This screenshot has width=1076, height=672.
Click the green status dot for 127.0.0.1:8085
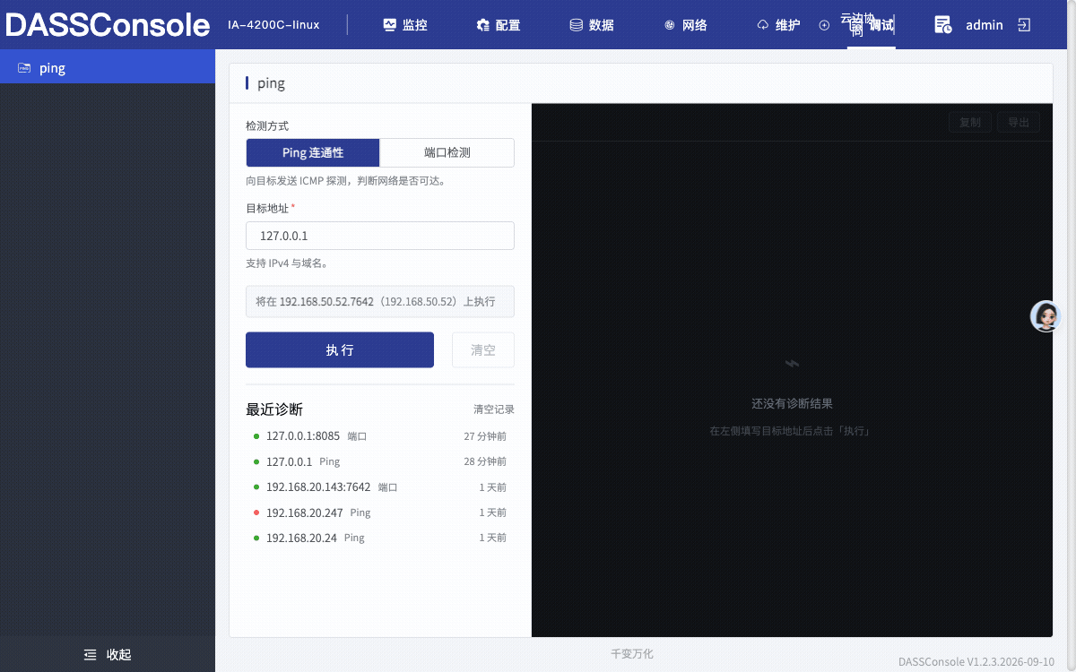point(256,436)
